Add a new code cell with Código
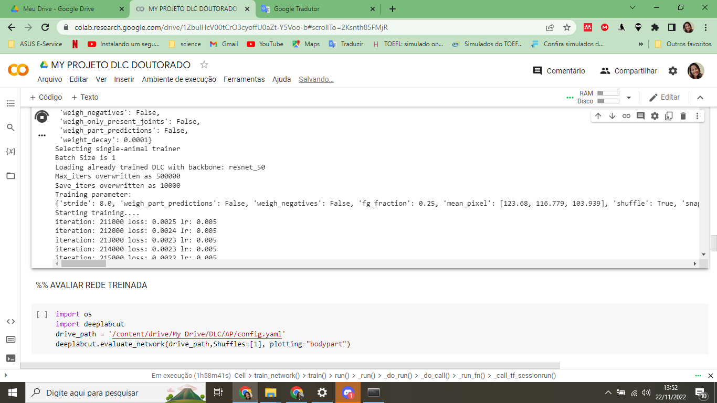This screenshot has width=717, height=403. pyautogui.click(x=45, y=97)
